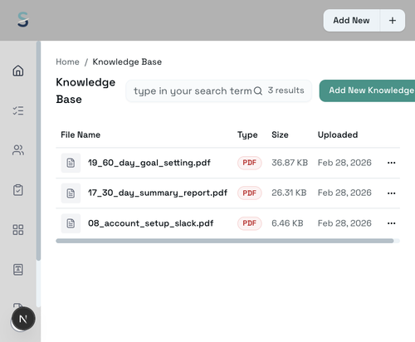The height and width of the screenshot is (342, 415).
Task: Click the Add New button
Action: [352, 21]
